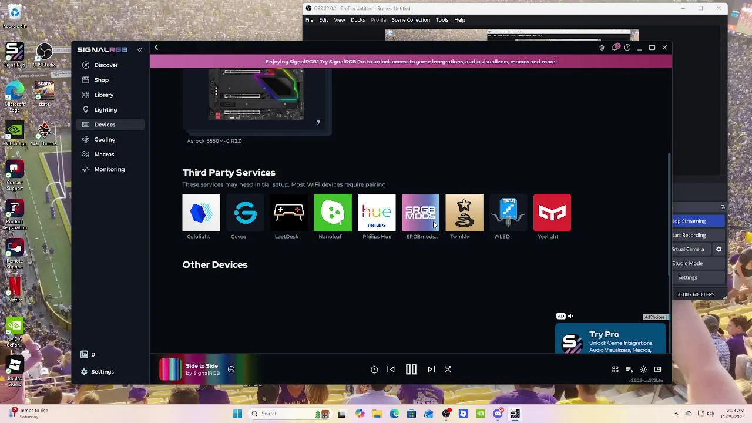Viewport: 752px width, 423px height.
Task: Open the Help menu in OBS
Action: click(459, 20)
